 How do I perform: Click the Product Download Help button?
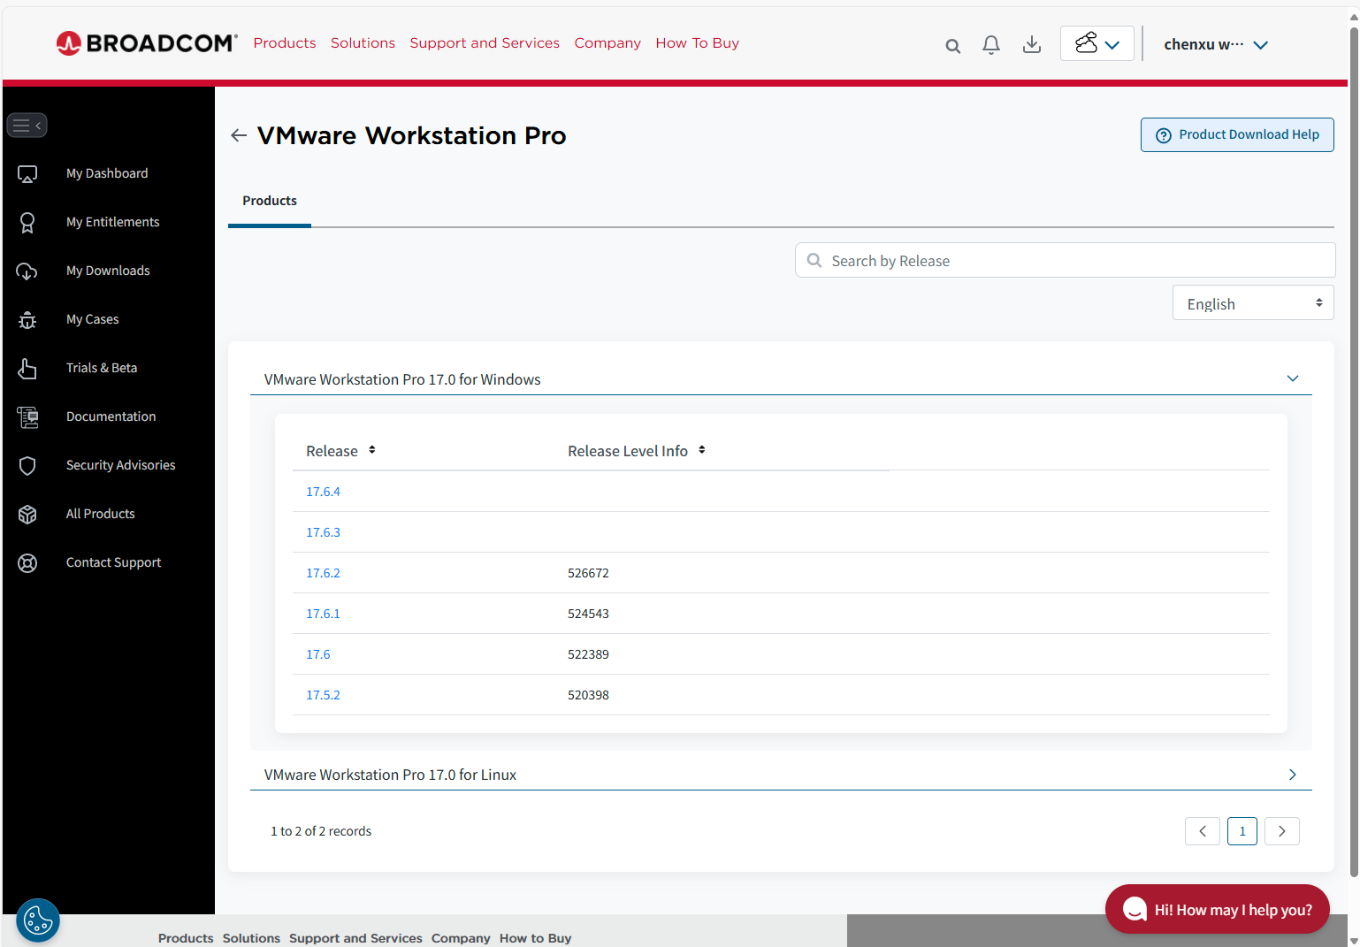point(1236,134)
